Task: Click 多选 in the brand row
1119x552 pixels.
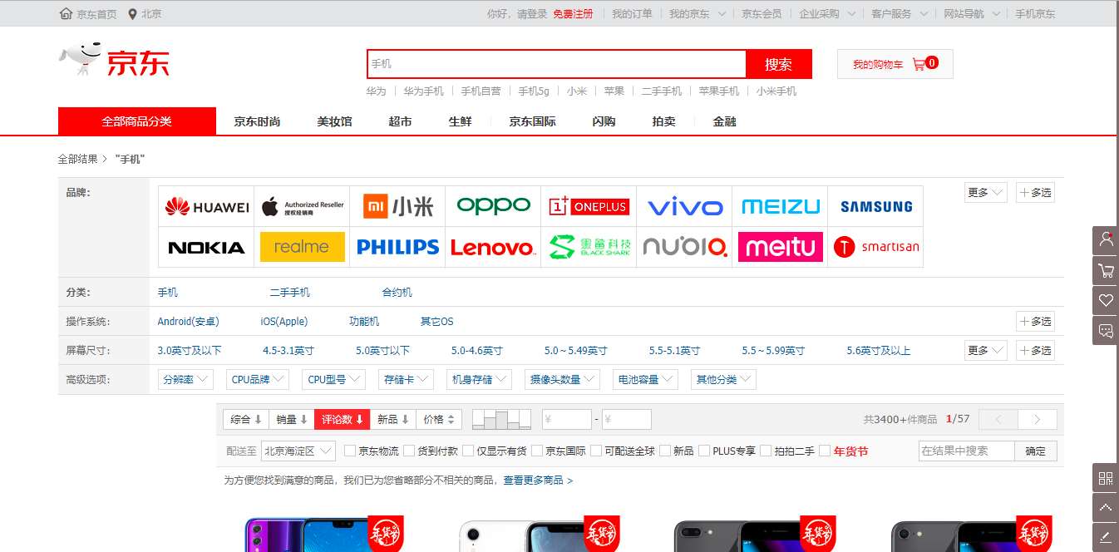Action: (1035, 193)
